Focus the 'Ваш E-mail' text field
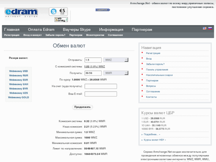216x162 pixels. pyautogui.click(x=101, y=94)
